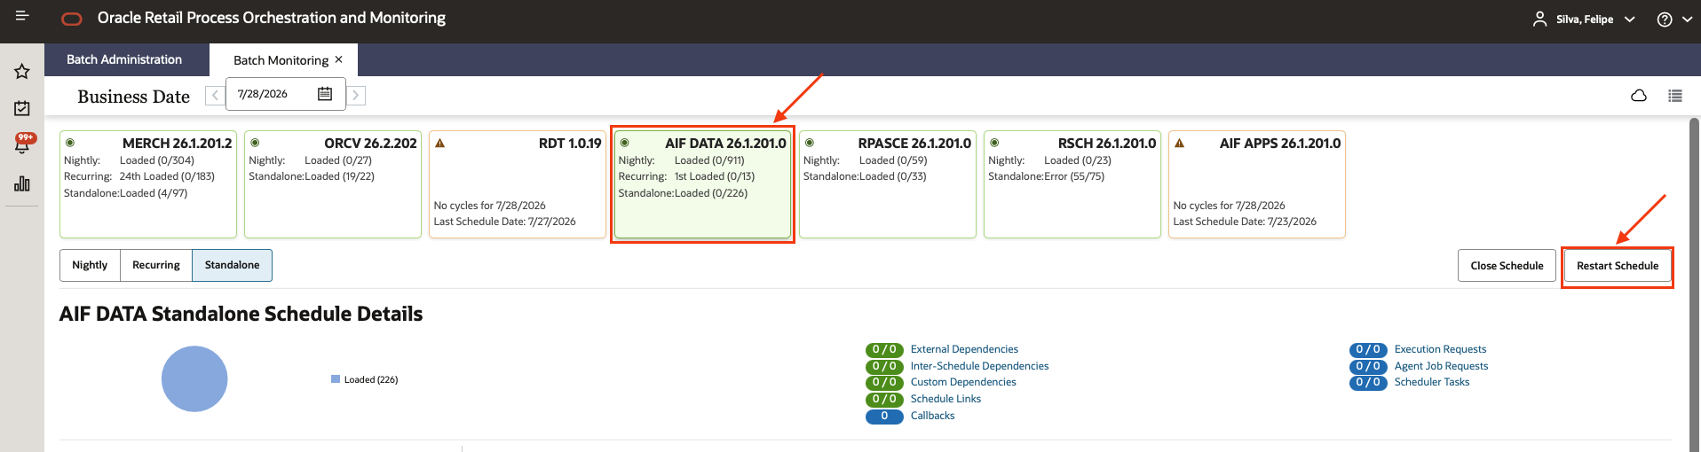Open Favorites star in sidebar

tap(22, 71)
